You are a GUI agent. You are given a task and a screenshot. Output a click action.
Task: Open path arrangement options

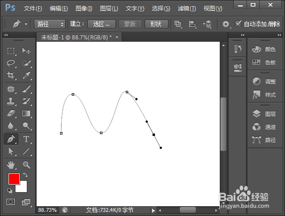click(x=208, y=24)
